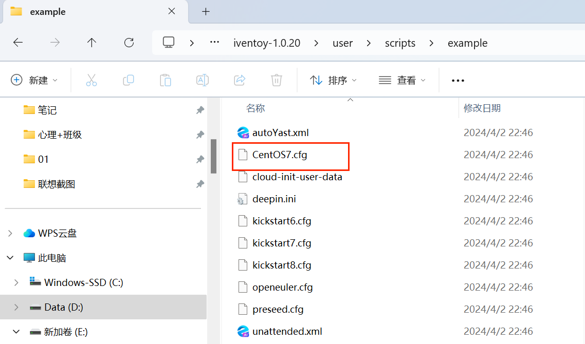Open the 查看 view dropdown

[x=402, y=80]
